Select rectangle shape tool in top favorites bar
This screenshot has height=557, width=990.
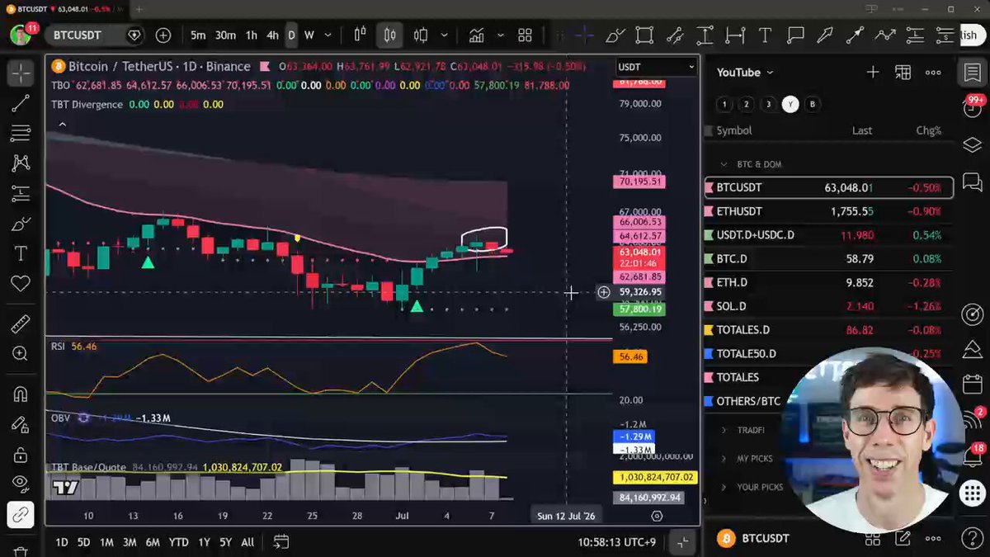pyautogui.click(x=644, y=35)
